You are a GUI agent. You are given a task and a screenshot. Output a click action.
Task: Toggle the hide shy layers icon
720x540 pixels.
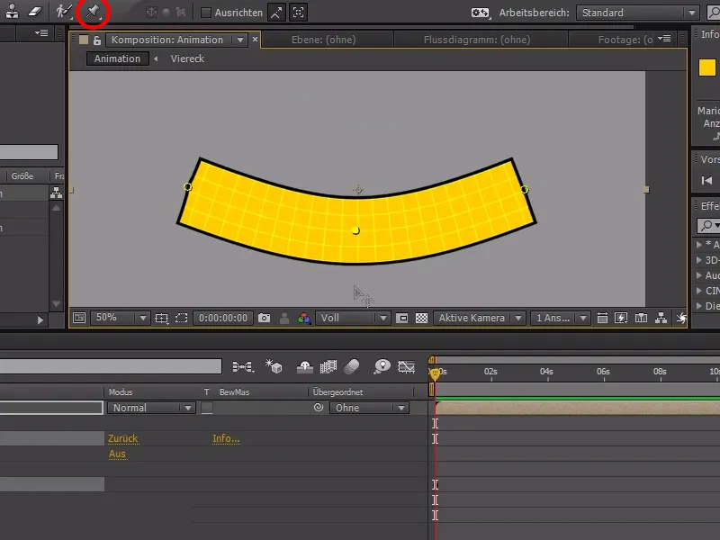pyautogui.click(x=305, y=366)
